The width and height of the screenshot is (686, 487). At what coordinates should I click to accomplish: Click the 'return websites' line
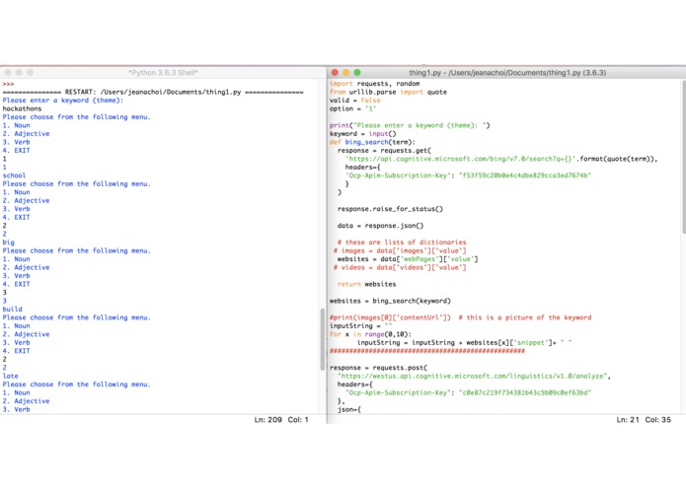(366, 284)
